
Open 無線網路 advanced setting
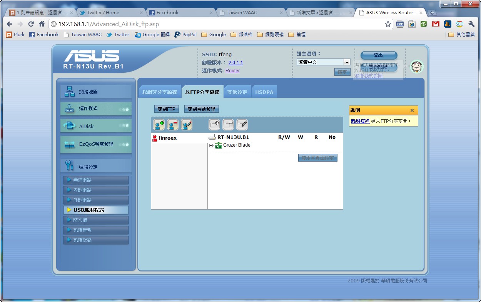(96, 180)
